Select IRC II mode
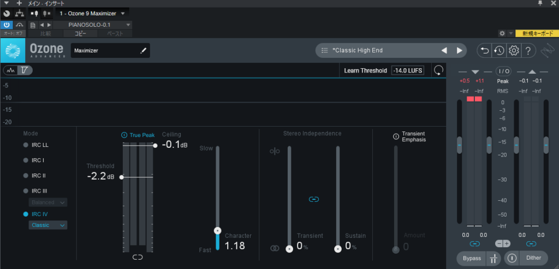 coord(34,176)
